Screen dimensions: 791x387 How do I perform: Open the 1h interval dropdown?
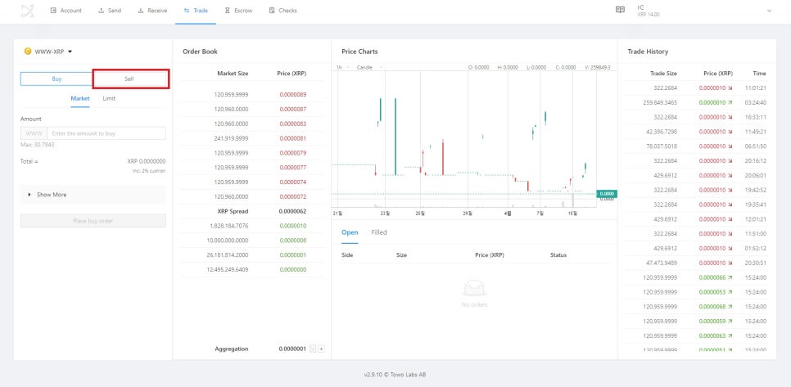point(343,67)
